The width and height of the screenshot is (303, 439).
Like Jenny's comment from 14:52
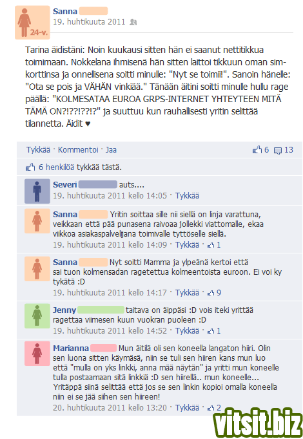(x=187, y=331)
